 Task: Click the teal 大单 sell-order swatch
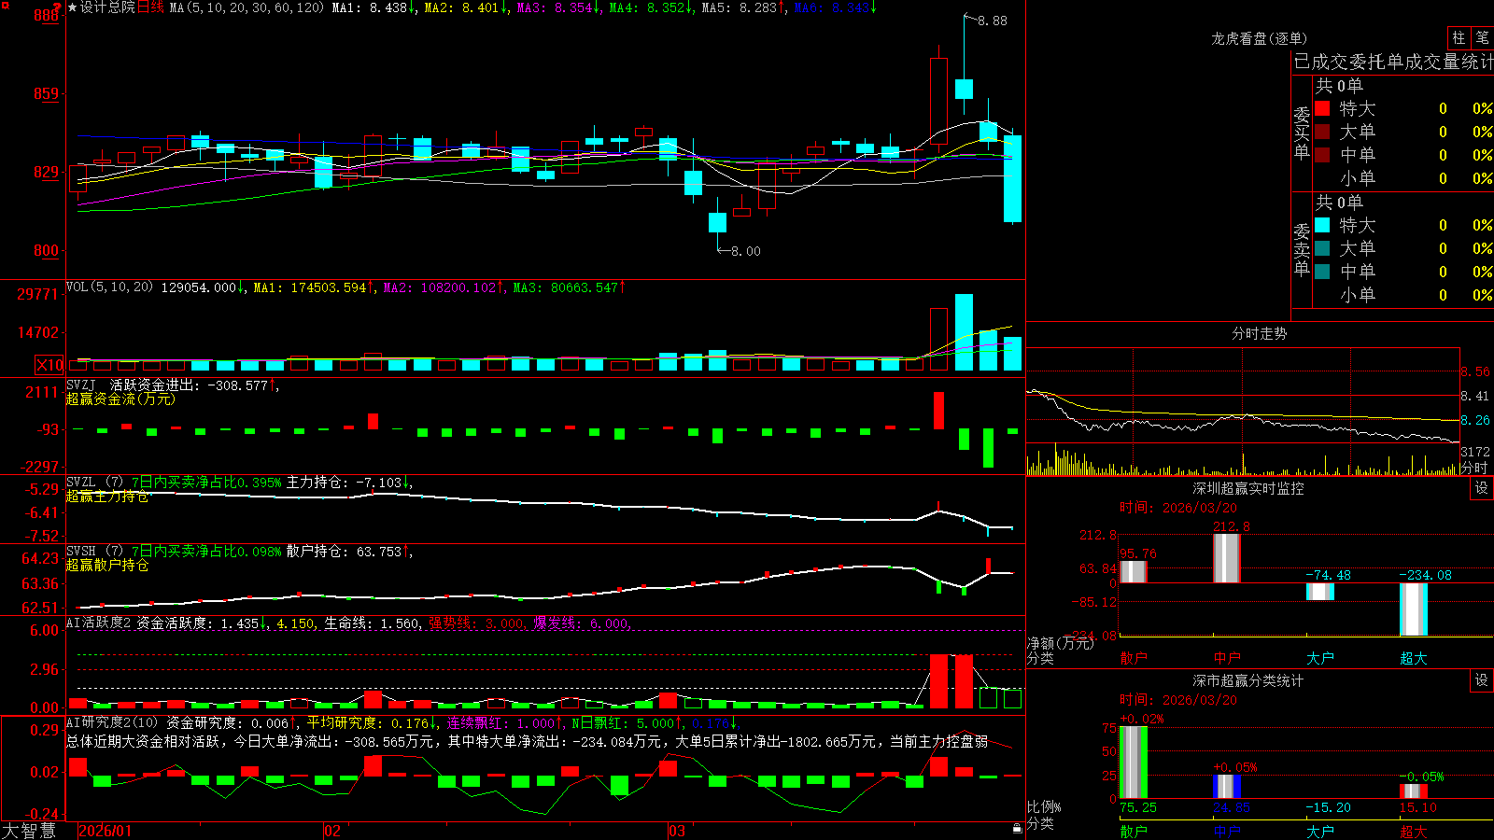tap(1322, 248)
